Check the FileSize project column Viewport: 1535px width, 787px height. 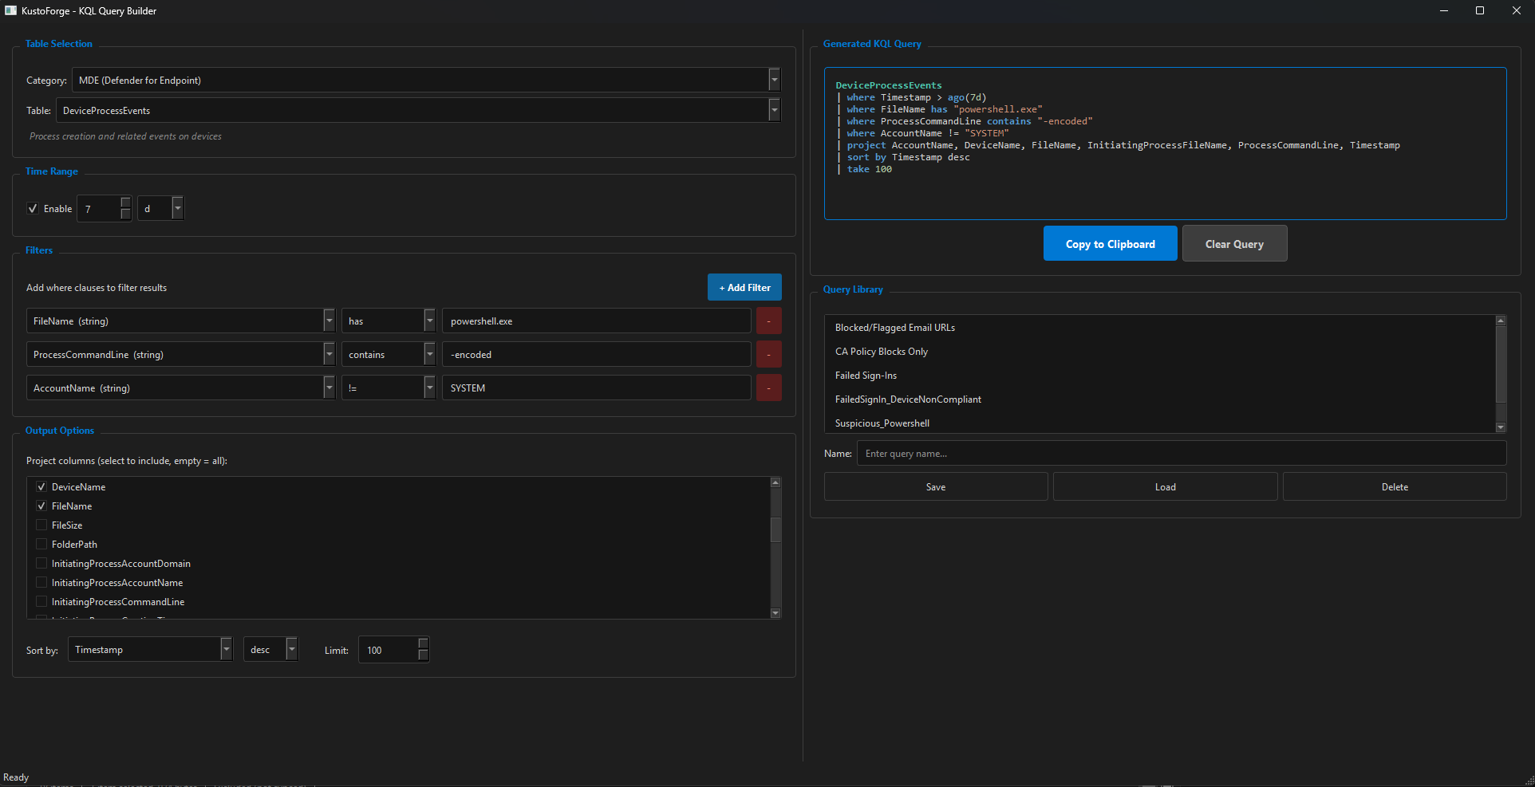pyautogui.click(x=41, y=525)
